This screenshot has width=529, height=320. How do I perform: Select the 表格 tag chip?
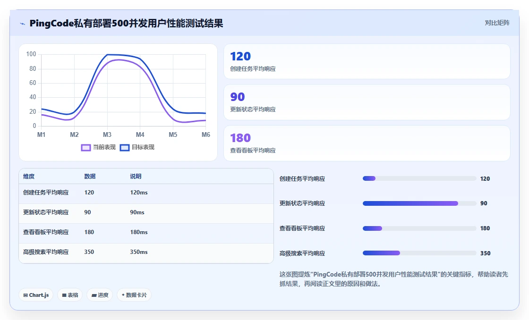(x=70, y=295)
